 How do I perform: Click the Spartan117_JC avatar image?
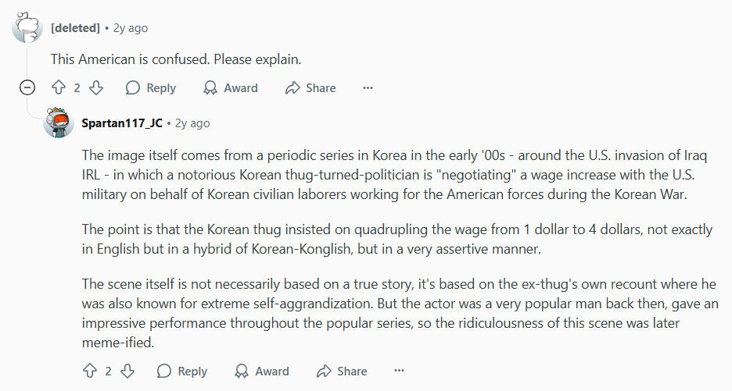(x=59, y=123)
